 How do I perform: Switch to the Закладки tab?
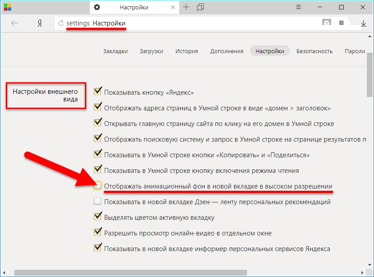tap(115, 51)
